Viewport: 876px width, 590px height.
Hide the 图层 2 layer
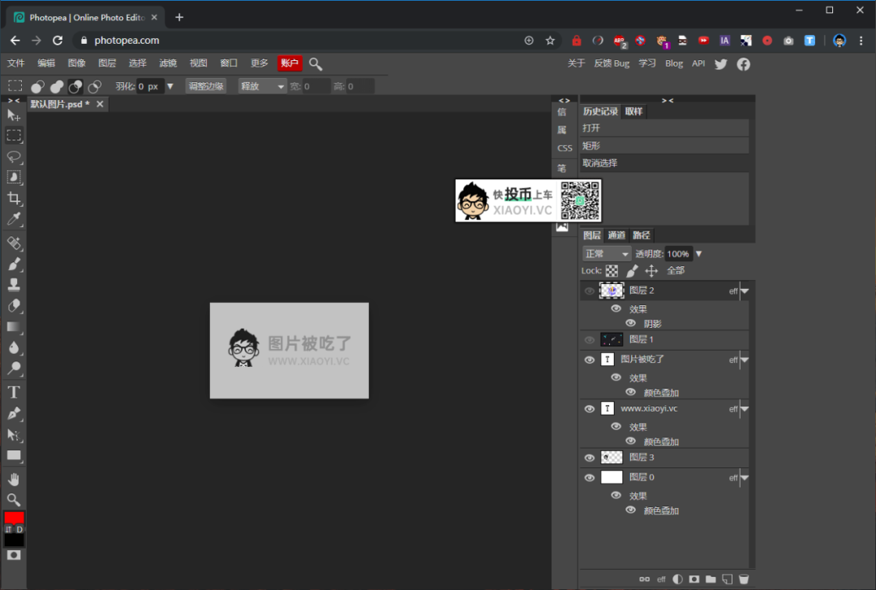coord(589,290)
